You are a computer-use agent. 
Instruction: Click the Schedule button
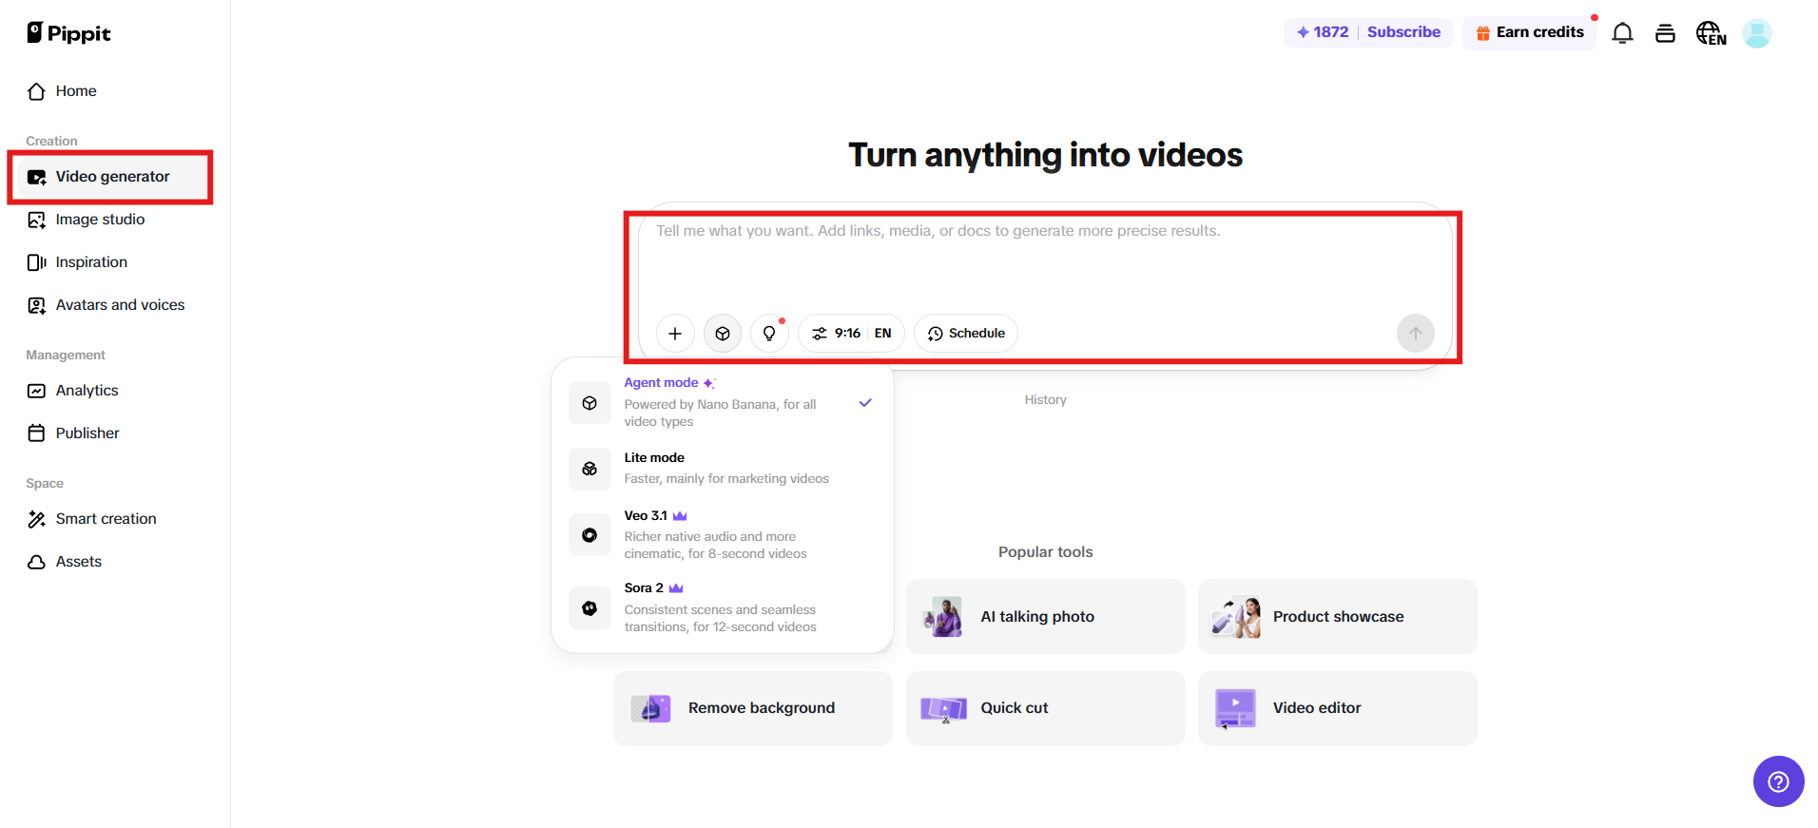click(966, 334)
